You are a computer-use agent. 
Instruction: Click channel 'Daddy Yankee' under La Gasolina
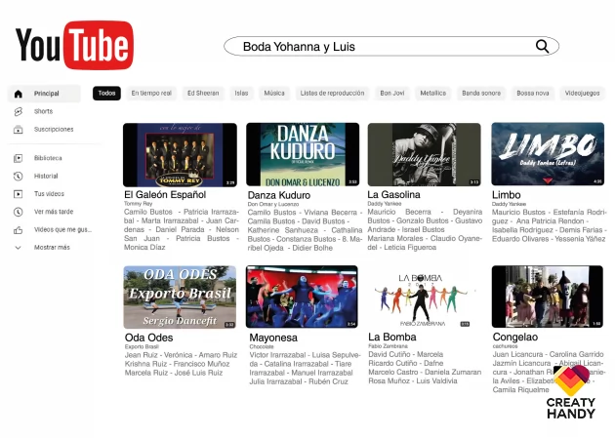(385, 204)
